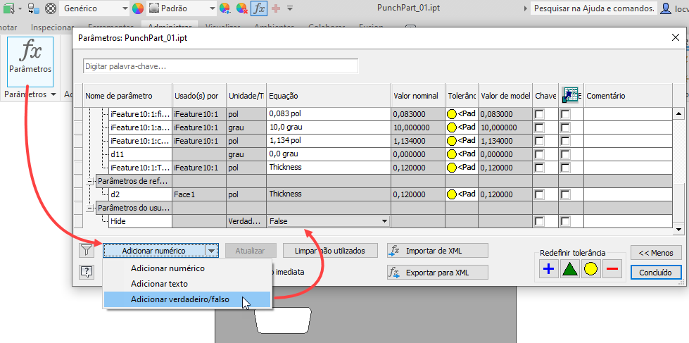Select Adicionar numérico in the dropdown list
The image size is (689, 343).
[x=167, y=268]
